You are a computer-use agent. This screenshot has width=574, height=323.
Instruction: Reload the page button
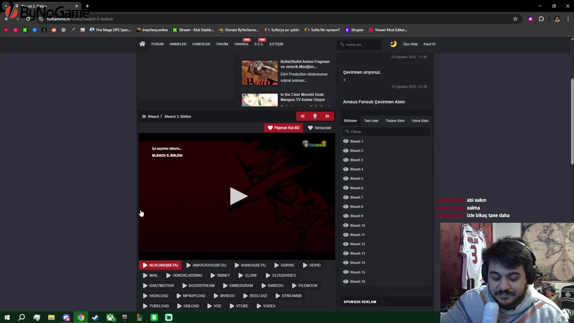tap(28, 19)
